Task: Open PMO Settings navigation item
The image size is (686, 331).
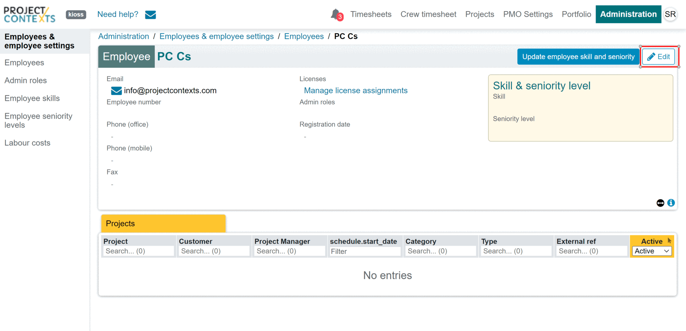Action: (x=528, y=14)
